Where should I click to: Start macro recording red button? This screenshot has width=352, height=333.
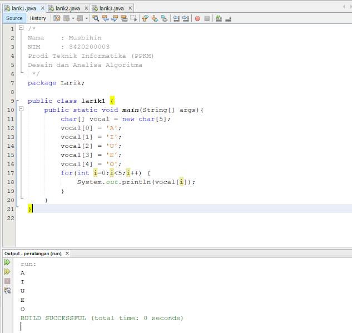pos(197,18)
